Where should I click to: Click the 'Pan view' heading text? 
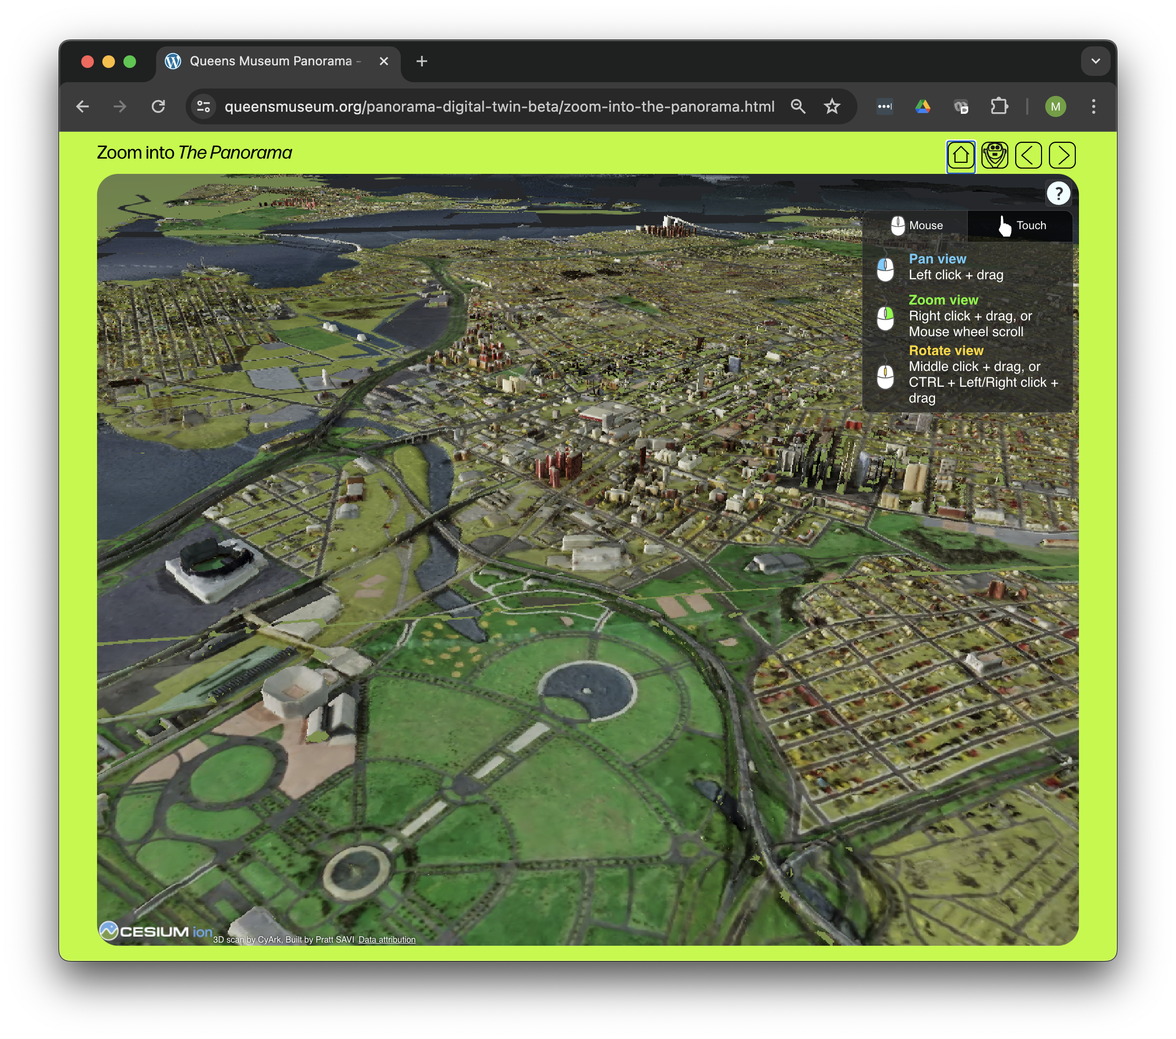937,259
